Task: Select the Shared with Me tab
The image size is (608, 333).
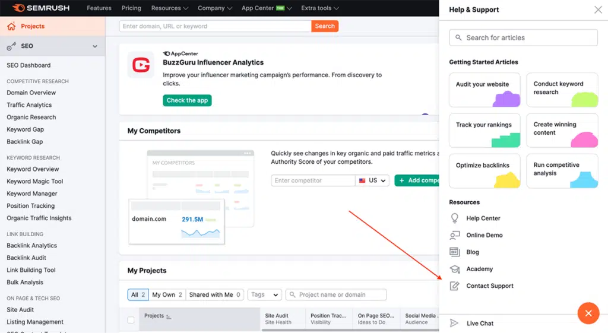Action: pyautogui.click(x=215, y=294)
